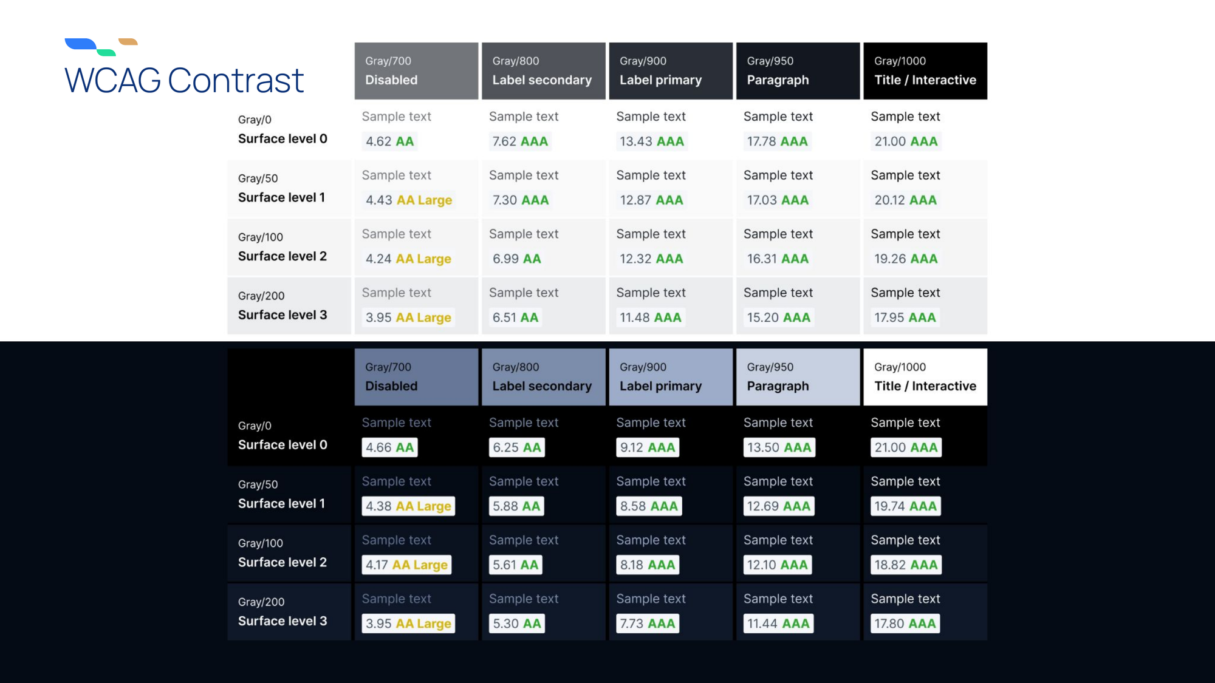This screenshot has height=683, width=1215.
Task: Click the 17.80 AAA contrast badge
Action: 905,624
